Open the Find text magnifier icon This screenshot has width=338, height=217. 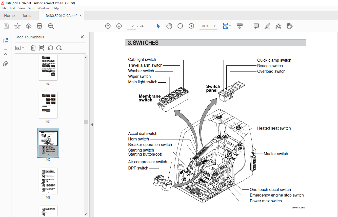(51, 26)
